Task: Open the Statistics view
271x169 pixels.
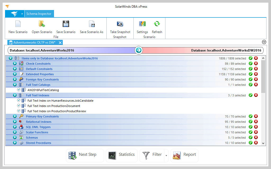Action: [x=122, y=156]
